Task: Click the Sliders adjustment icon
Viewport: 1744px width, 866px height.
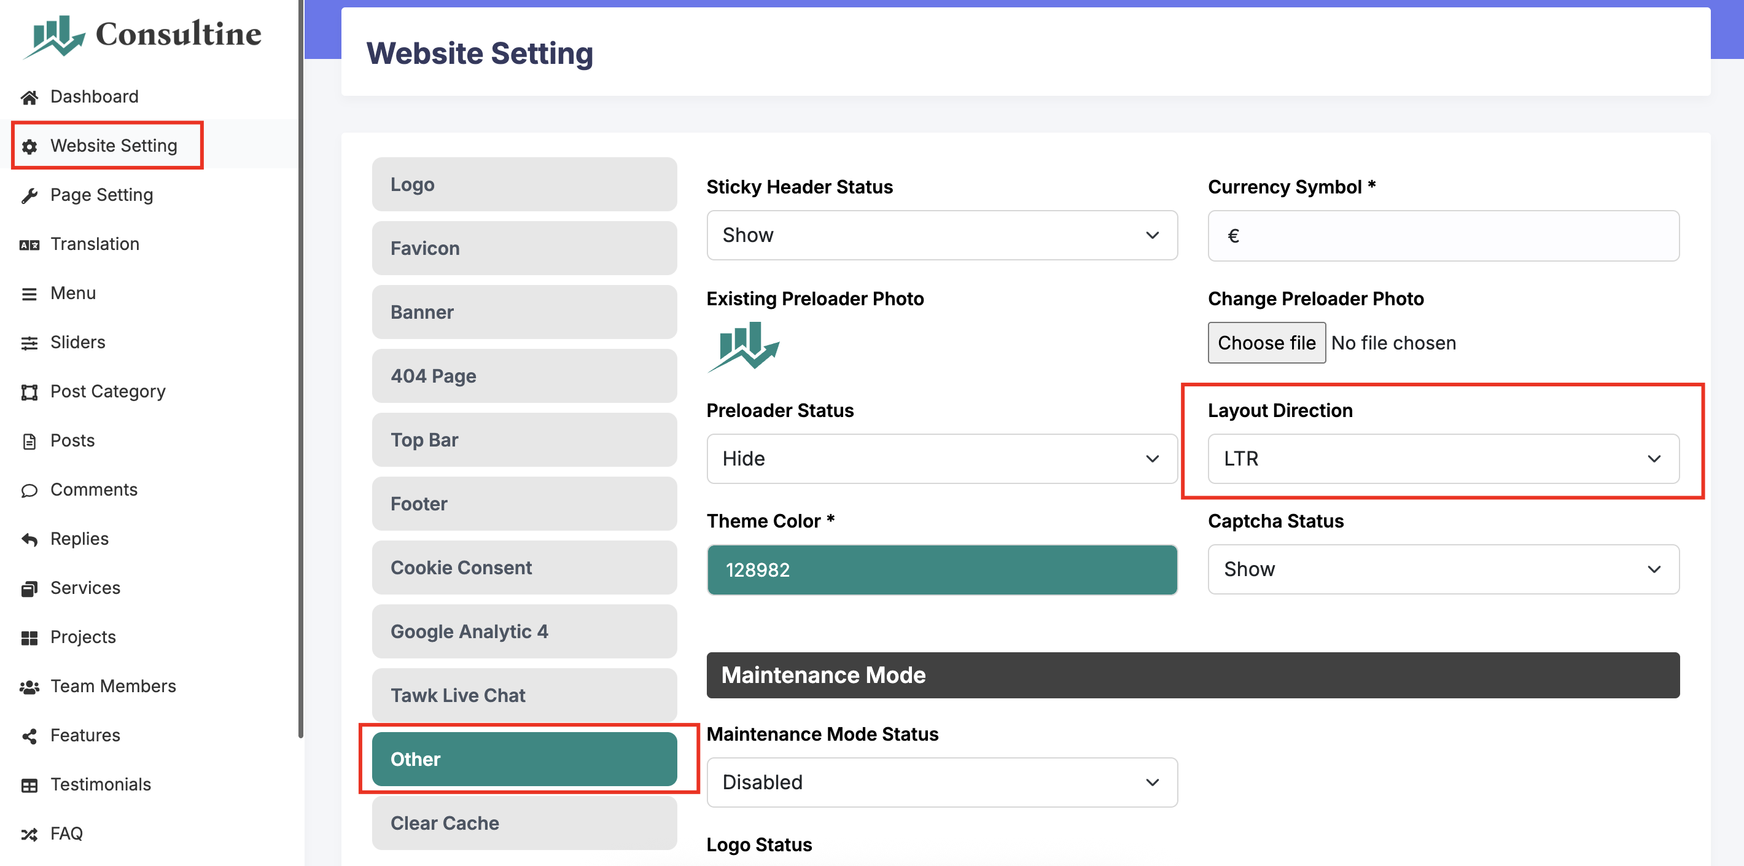Action: [29, 343]
